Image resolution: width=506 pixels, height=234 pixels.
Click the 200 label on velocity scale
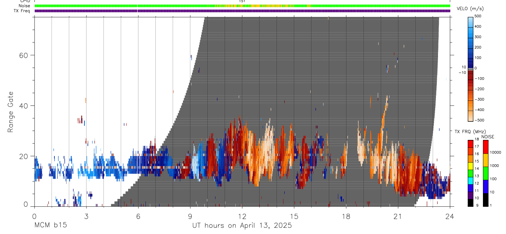[x=478, y=47]
